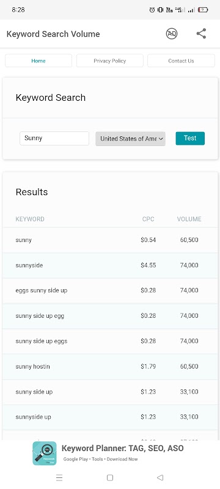Open the Keyword Planner: TAG, SEO, ASO ad link
This screenshot has width=220, height=489.
(122, 449)
